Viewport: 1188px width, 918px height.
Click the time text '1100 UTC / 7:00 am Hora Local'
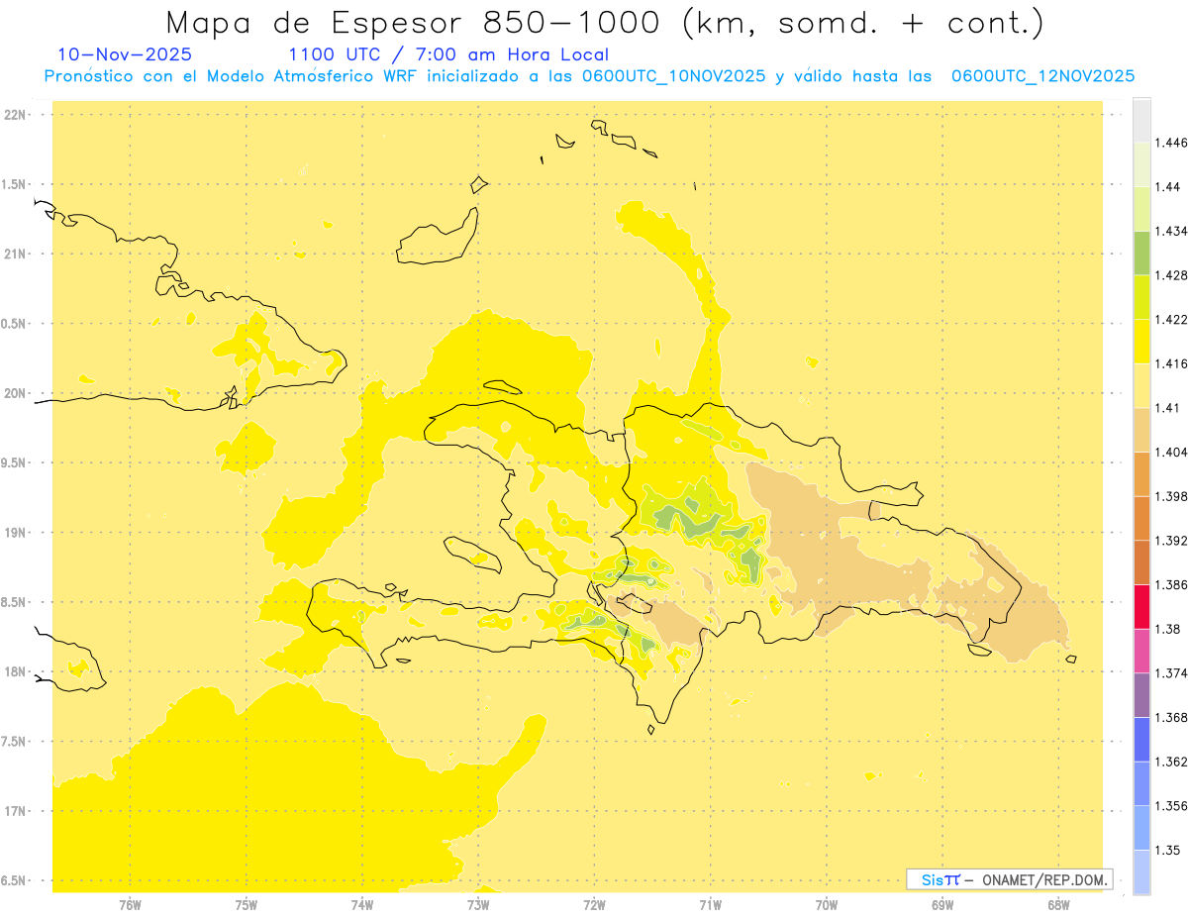pyautogui.click(x=448, y=54)
